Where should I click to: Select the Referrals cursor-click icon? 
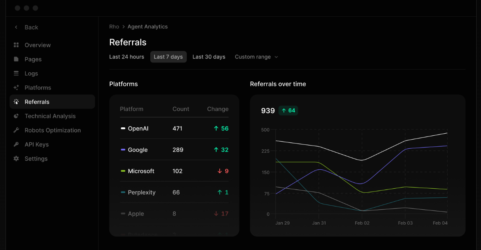[16, 102]
